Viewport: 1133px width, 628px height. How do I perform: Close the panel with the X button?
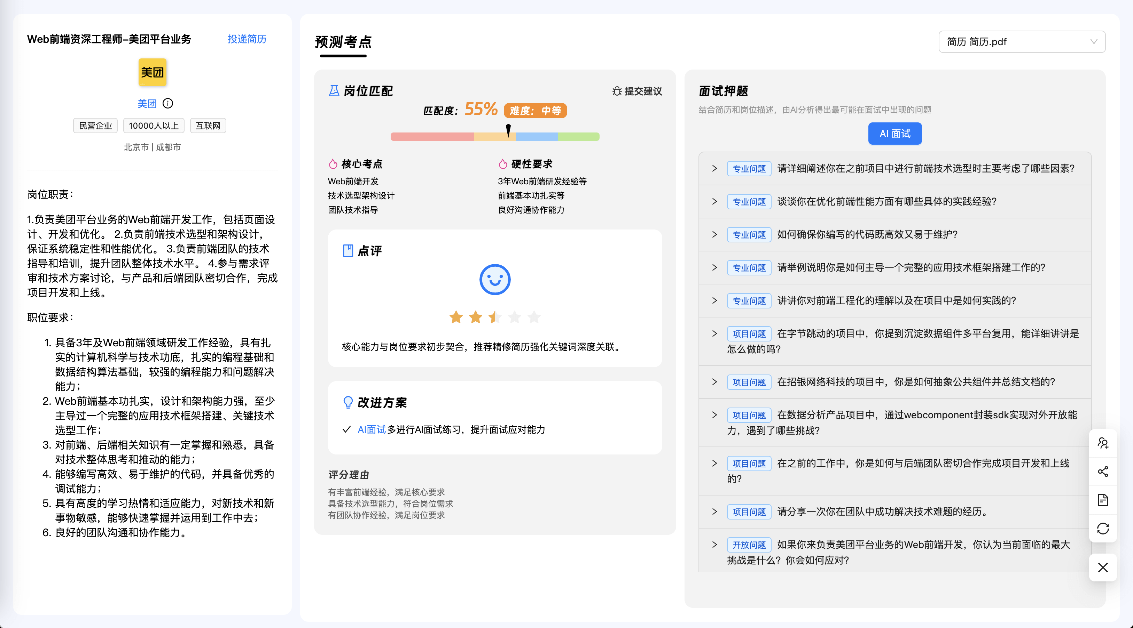1103,567
